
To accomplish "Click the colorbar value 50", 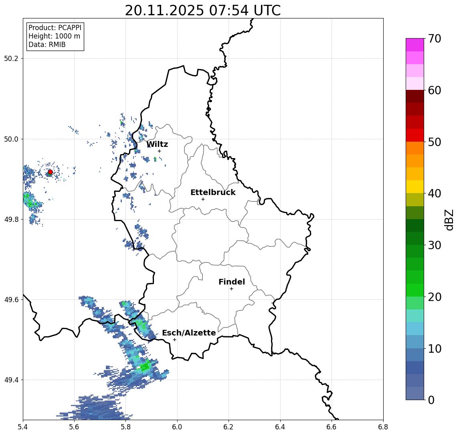I will [435, 142].
